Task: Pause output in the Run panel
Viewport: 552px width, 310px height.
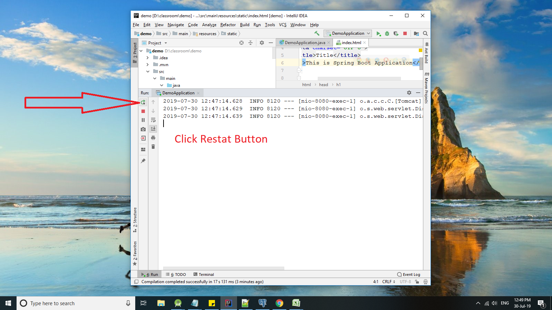Action: coord(143,120)
